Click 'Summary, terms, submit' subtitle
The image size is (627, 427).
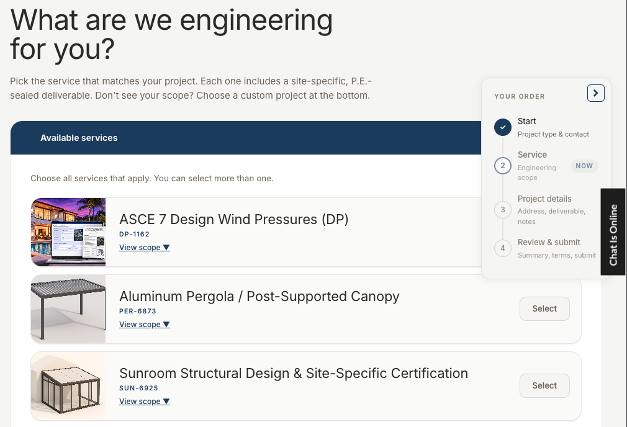point(557,255)
